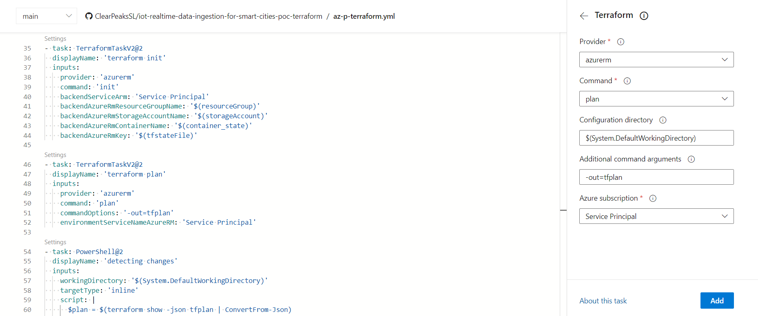
Task: Open Settings above PowerShell task
Action: point(55,242)
